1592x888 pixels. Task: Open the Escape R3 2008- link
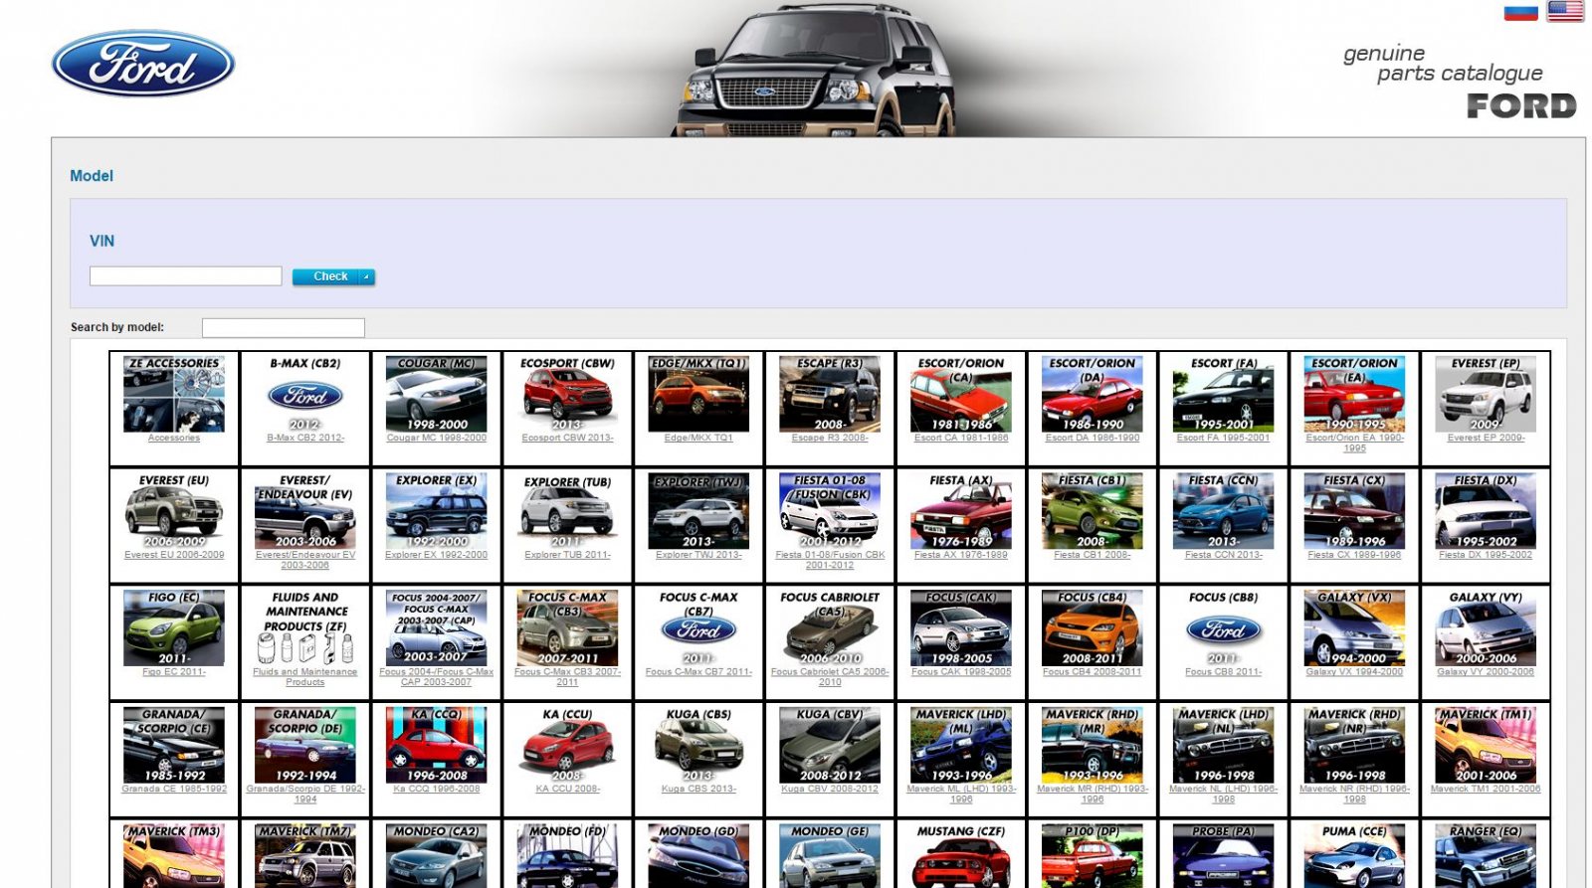[x=830, y=438]
